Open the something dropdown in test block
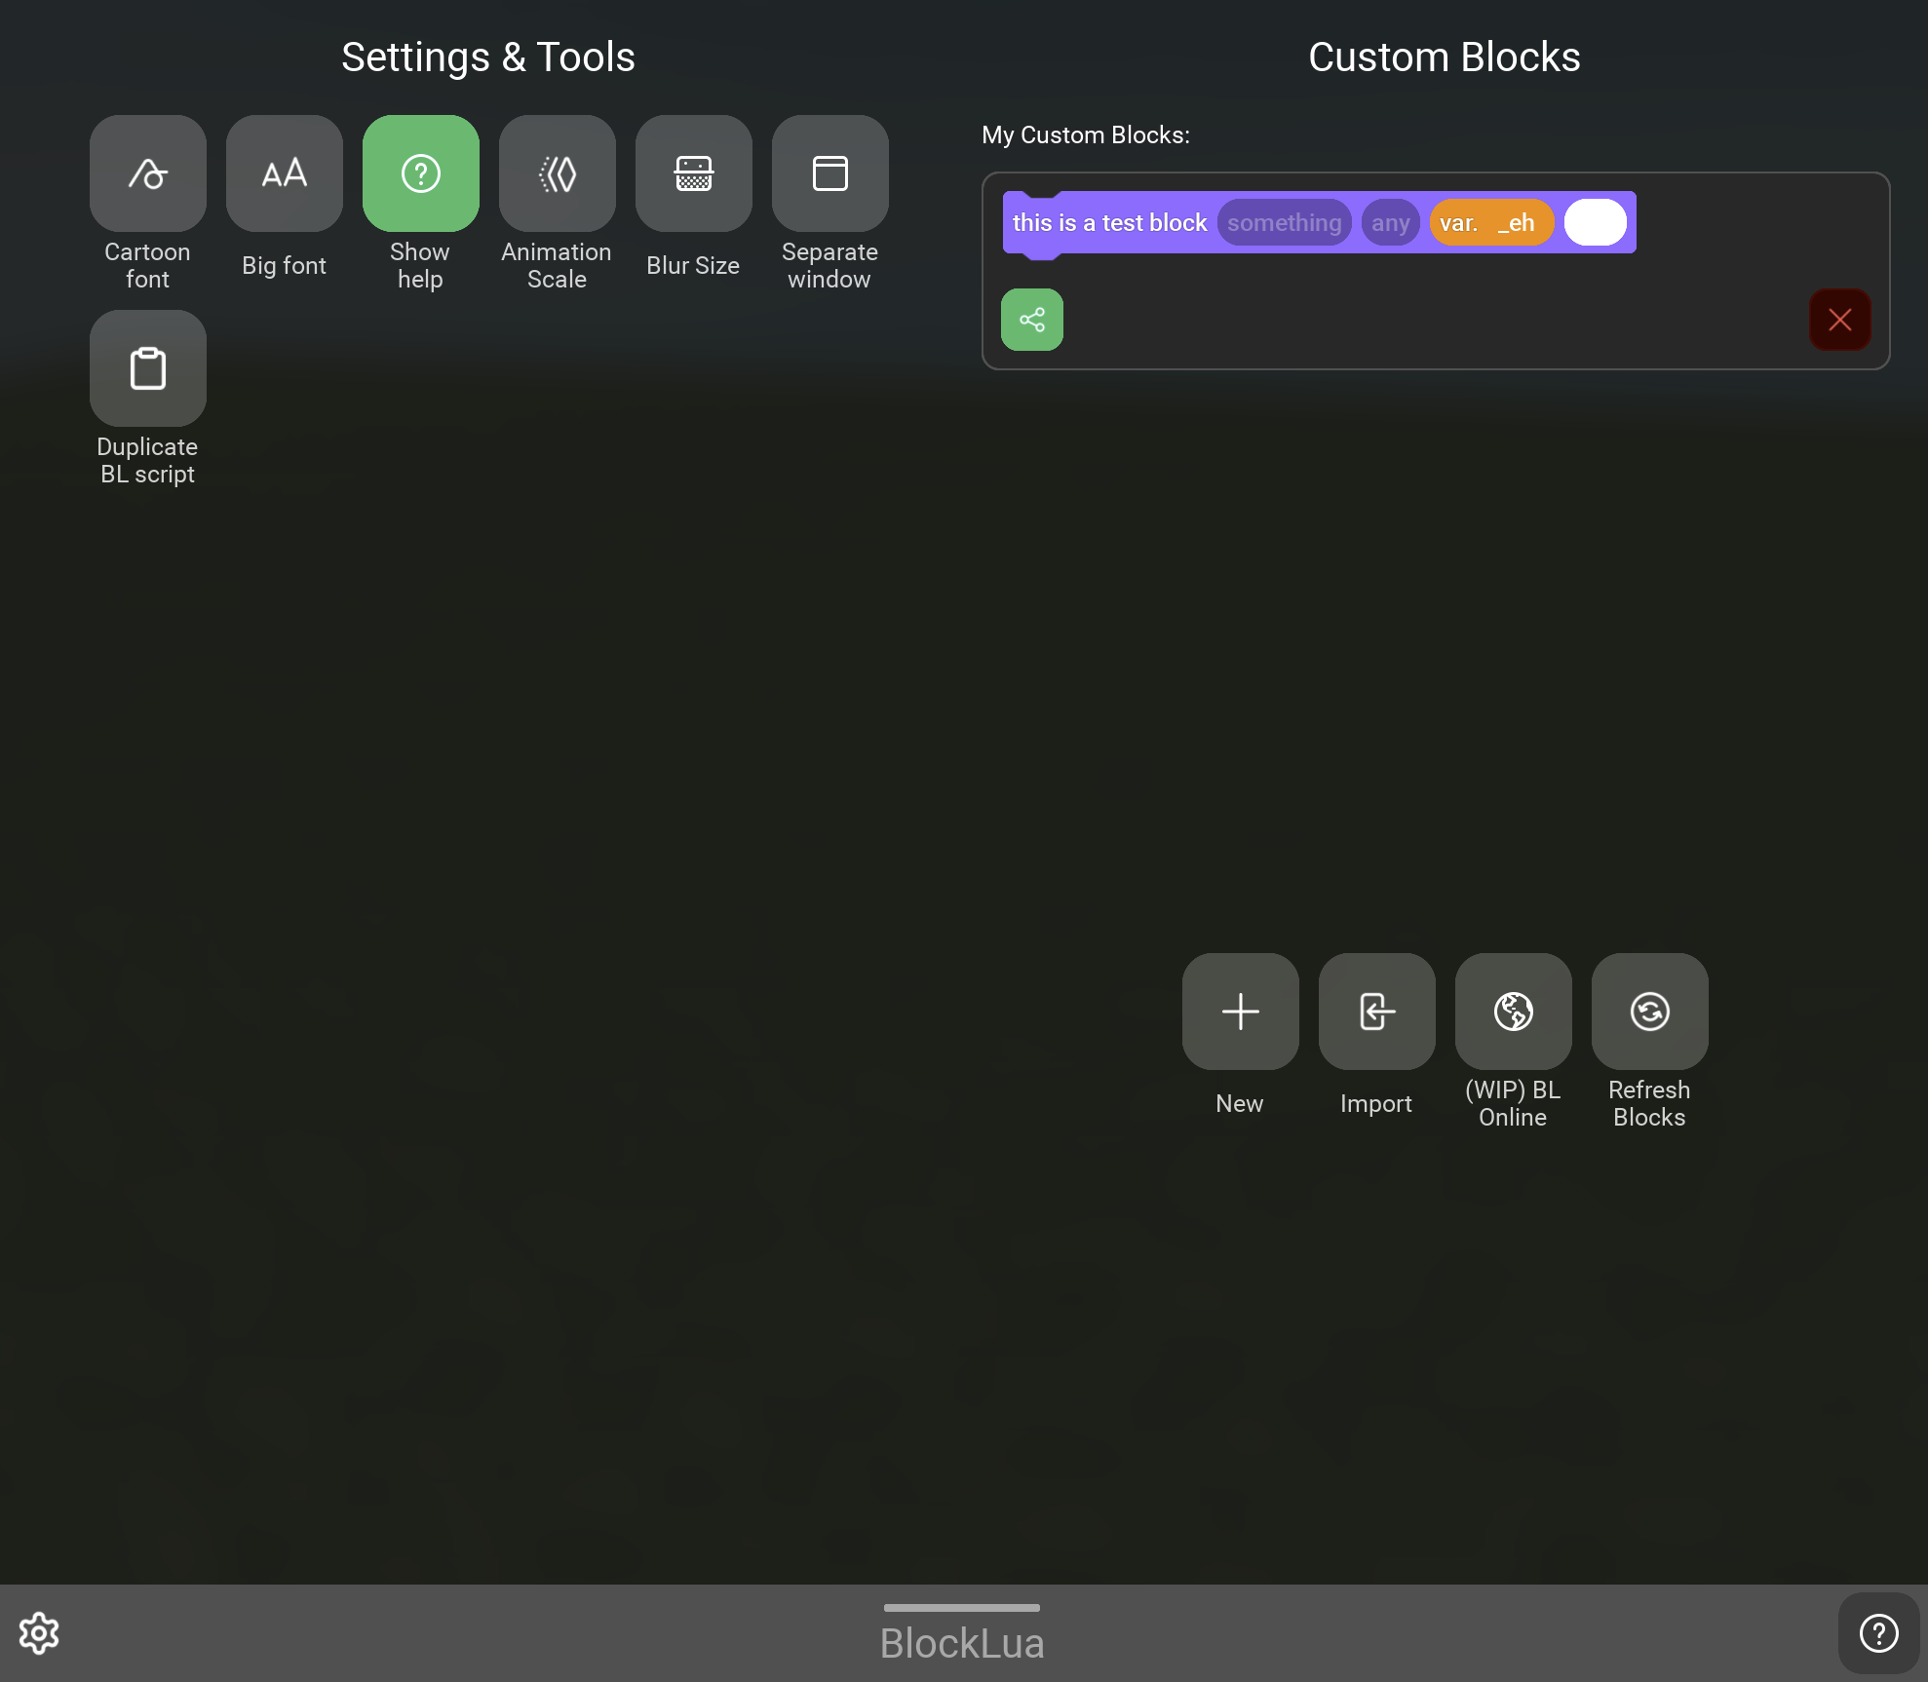Viewport: 1928px width, 1682px height. 1284,222
